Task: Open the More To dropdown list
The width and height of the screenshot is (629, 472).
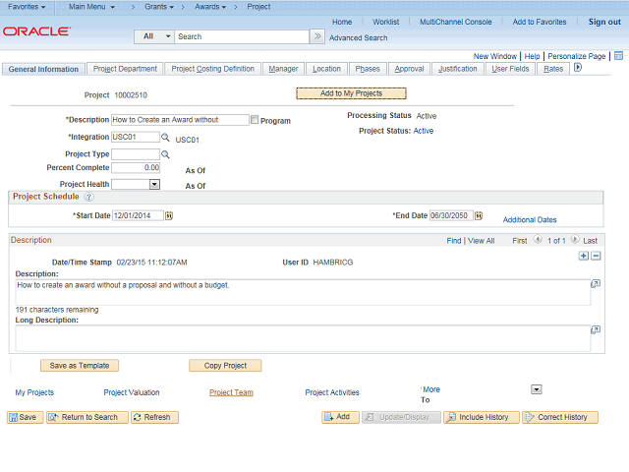Action: pos(536,389)
